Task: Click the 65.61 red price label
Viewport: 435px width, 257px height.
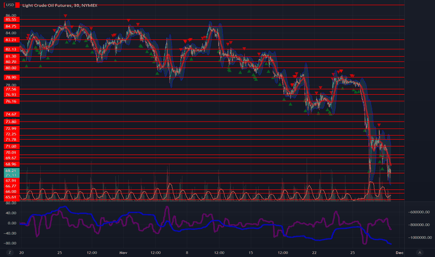Action: coord(11,197)
